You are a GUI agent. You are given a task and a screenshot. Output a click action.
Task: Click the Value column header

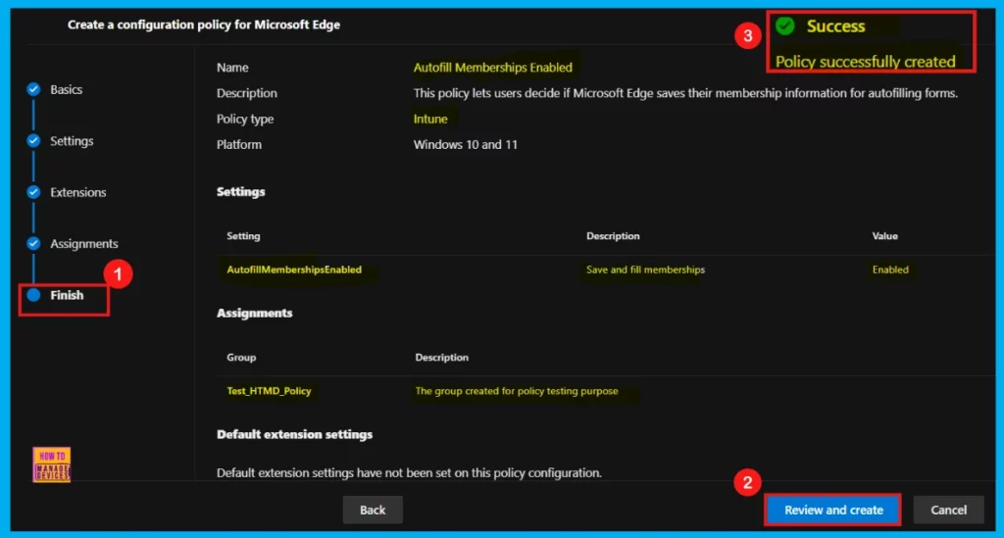tap(885, 236)
